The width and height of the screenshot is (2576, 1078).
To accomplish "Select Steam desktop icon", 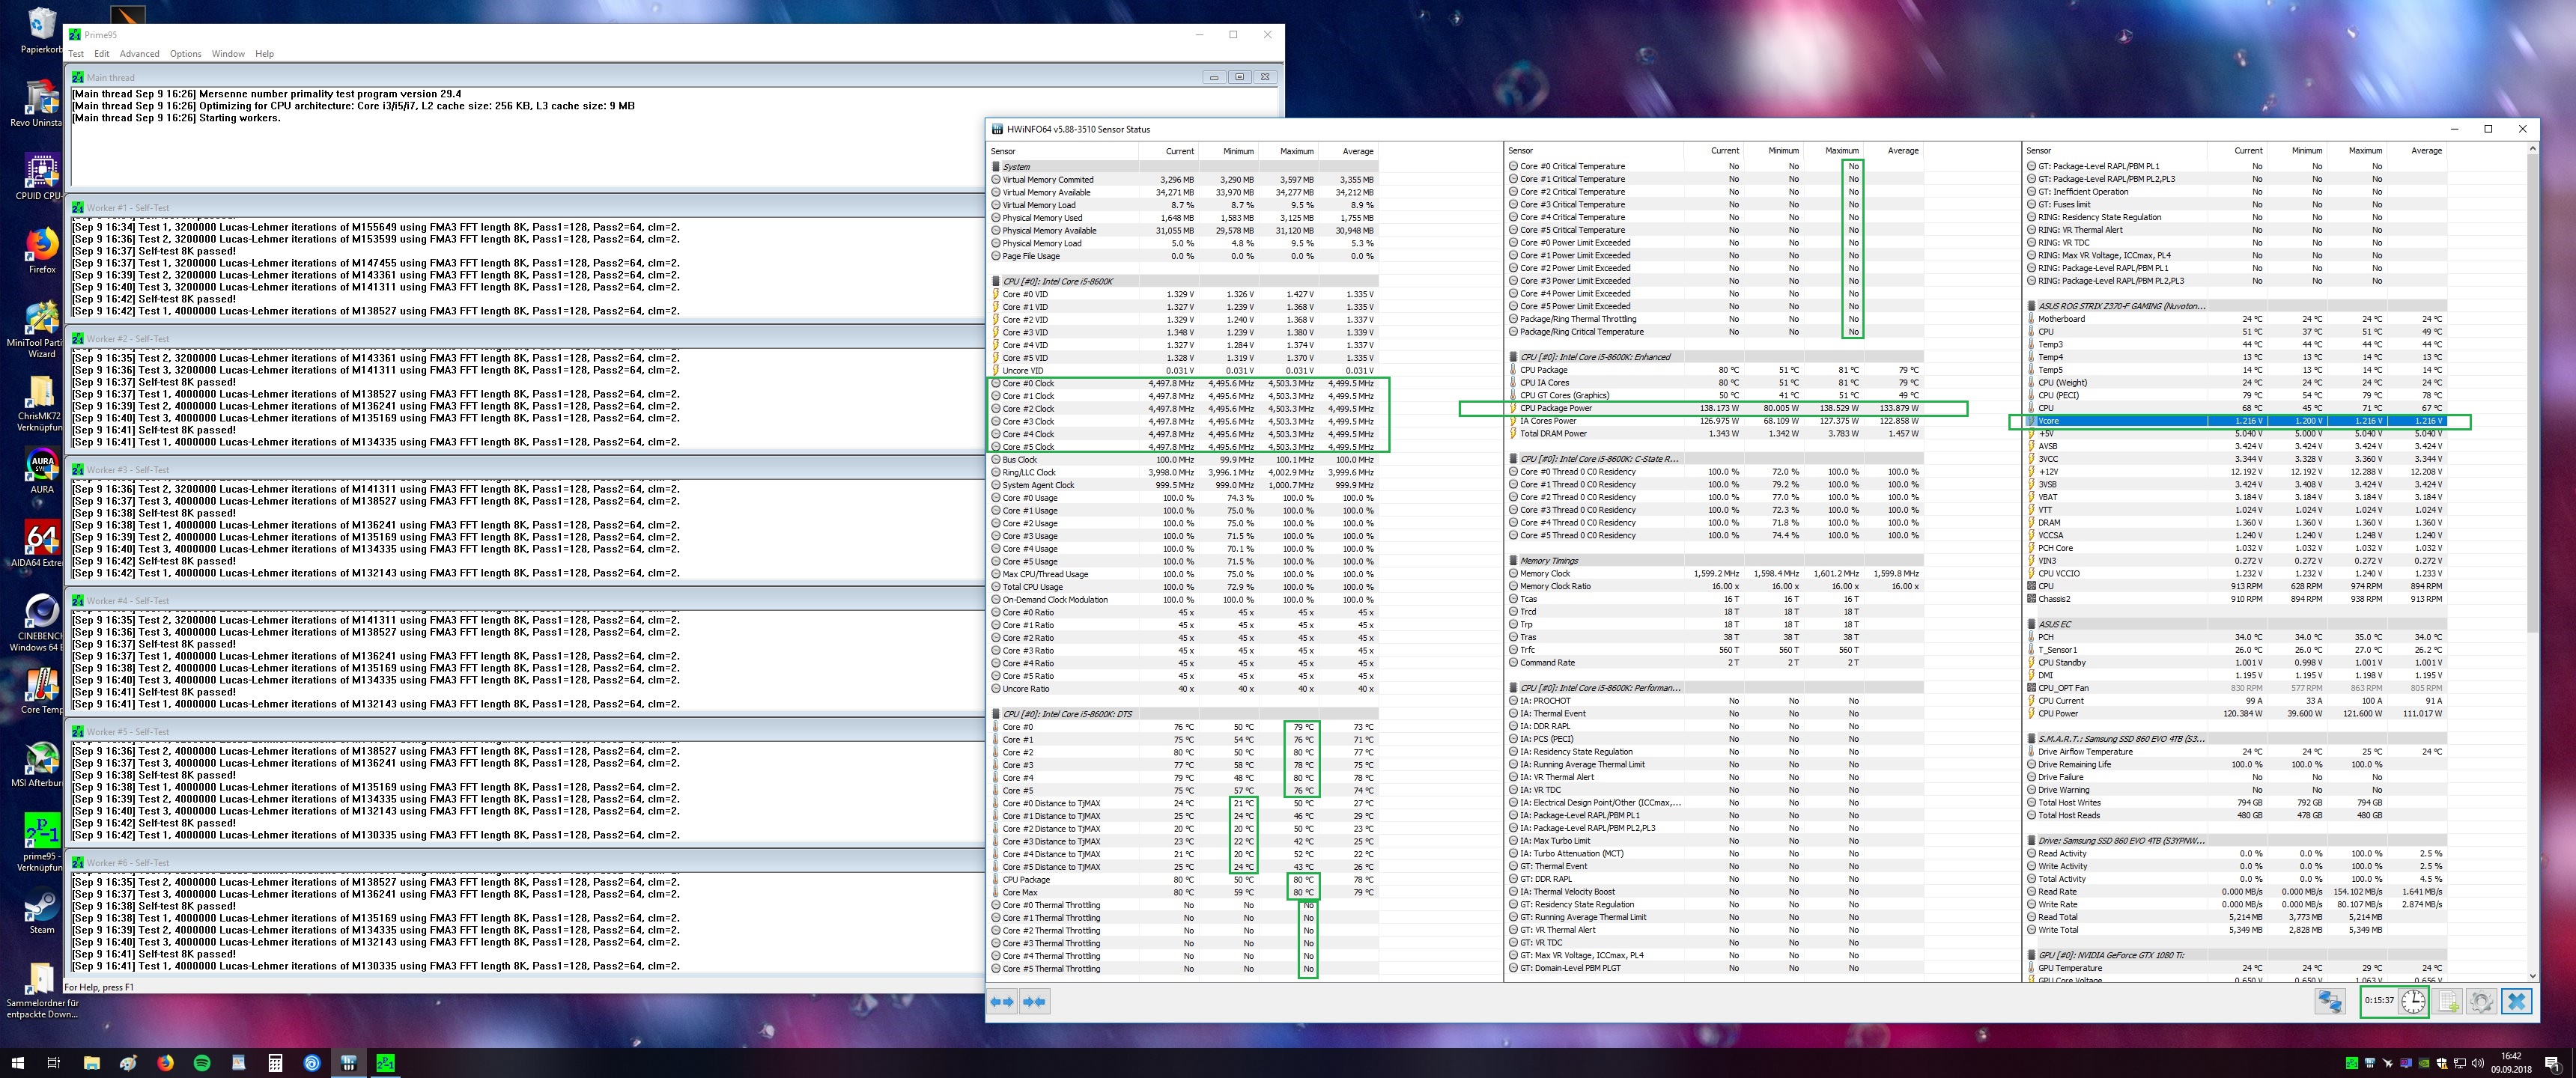I will (42, 911).
